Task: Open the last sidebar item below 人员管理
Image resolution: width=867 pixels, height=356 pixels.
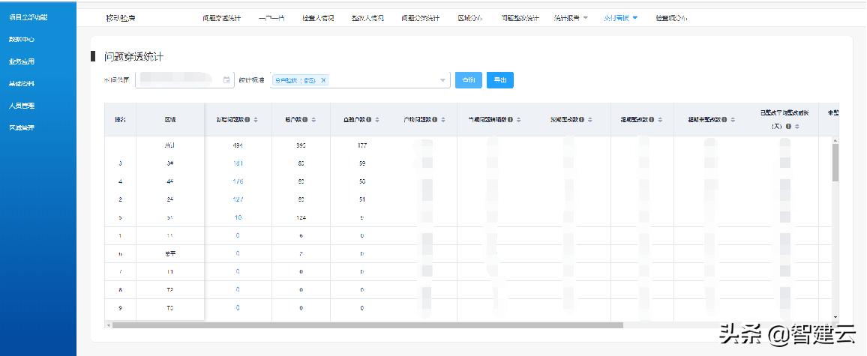Action: tap(22, 127)
